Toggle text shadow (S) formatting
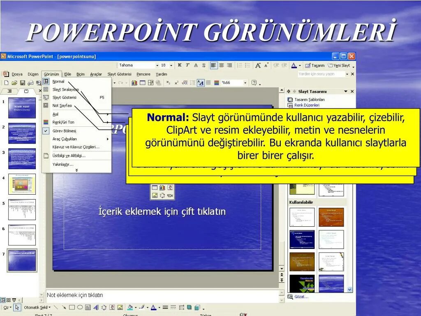421x316 pixels. 204,65
